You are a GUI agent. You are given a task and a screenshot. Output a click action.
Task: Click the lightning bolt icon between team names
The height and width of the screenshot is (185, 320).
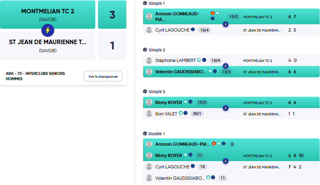point(48,30)
